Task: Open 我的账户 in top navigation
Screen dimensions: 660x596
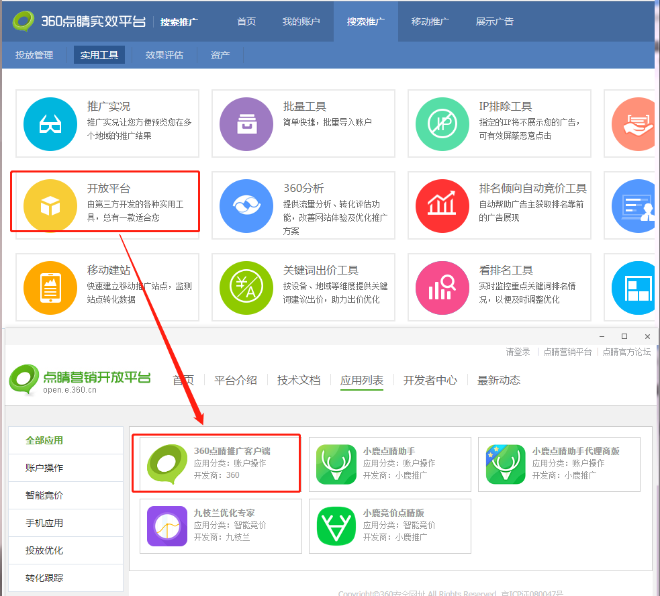Action: (301, 21)
